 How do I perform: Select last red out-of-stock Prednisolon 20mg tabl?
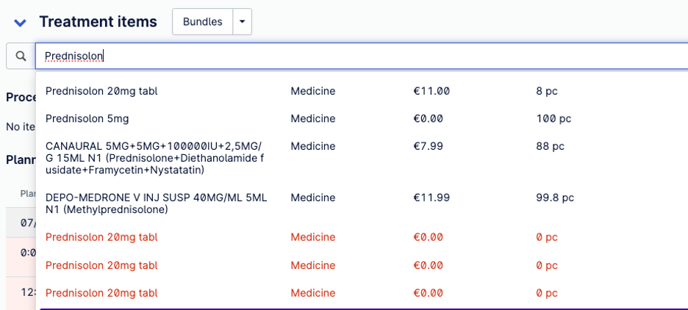(362, 292)
